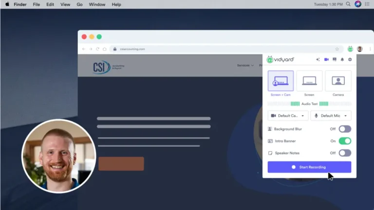The height and width of the screenshot is (210, 374).
Task: Open the Vidyard library screen icon
Action: click(335, 59)
